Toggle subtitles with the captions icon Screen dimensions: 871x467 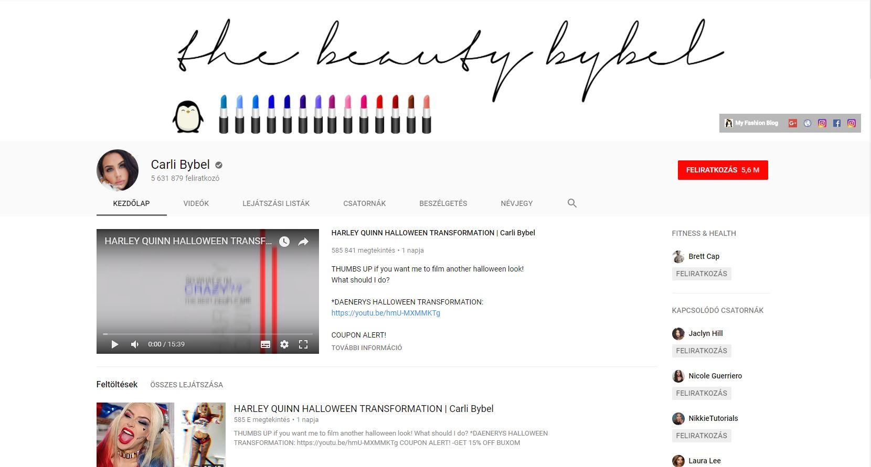(x=265, y=344)
